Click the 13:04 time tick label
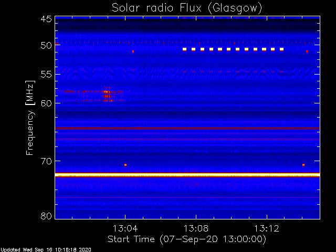336x252 pixels. pos(125,228)
